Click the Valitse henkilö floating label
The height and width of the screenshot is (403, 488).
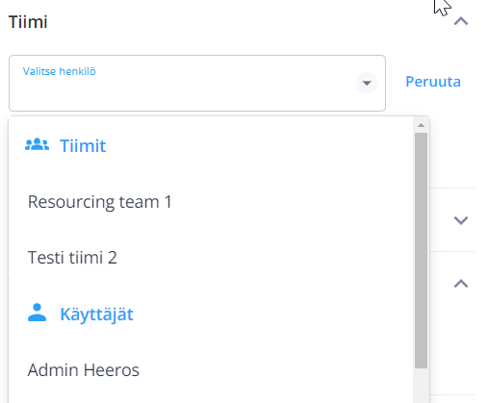pyautogui.click(x=59, y=71)
